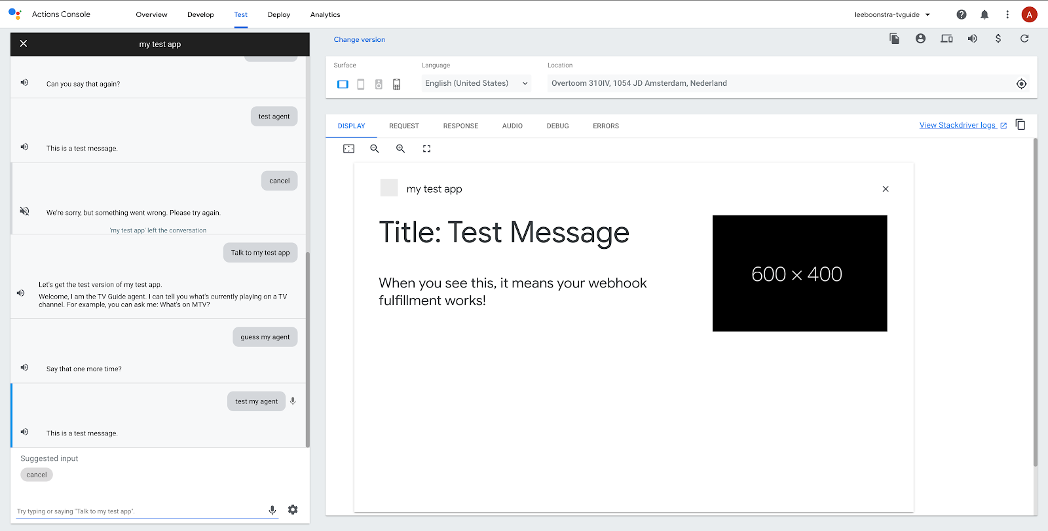Click the refresh icon in simulator toolbar
The height and width of the screenshot is (531, 1048).
[1024, 39]
